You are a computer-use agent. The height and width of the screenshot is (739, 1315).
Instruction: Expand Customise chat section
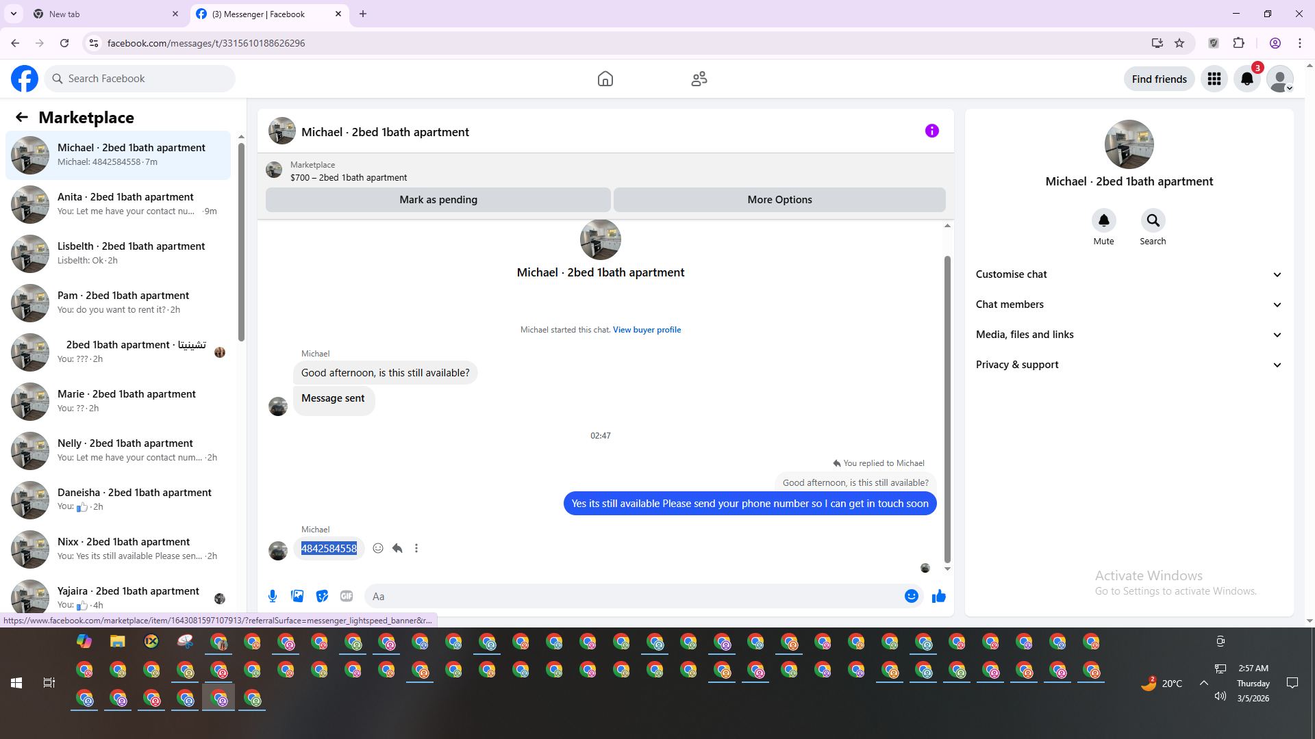coord(1129,274)
